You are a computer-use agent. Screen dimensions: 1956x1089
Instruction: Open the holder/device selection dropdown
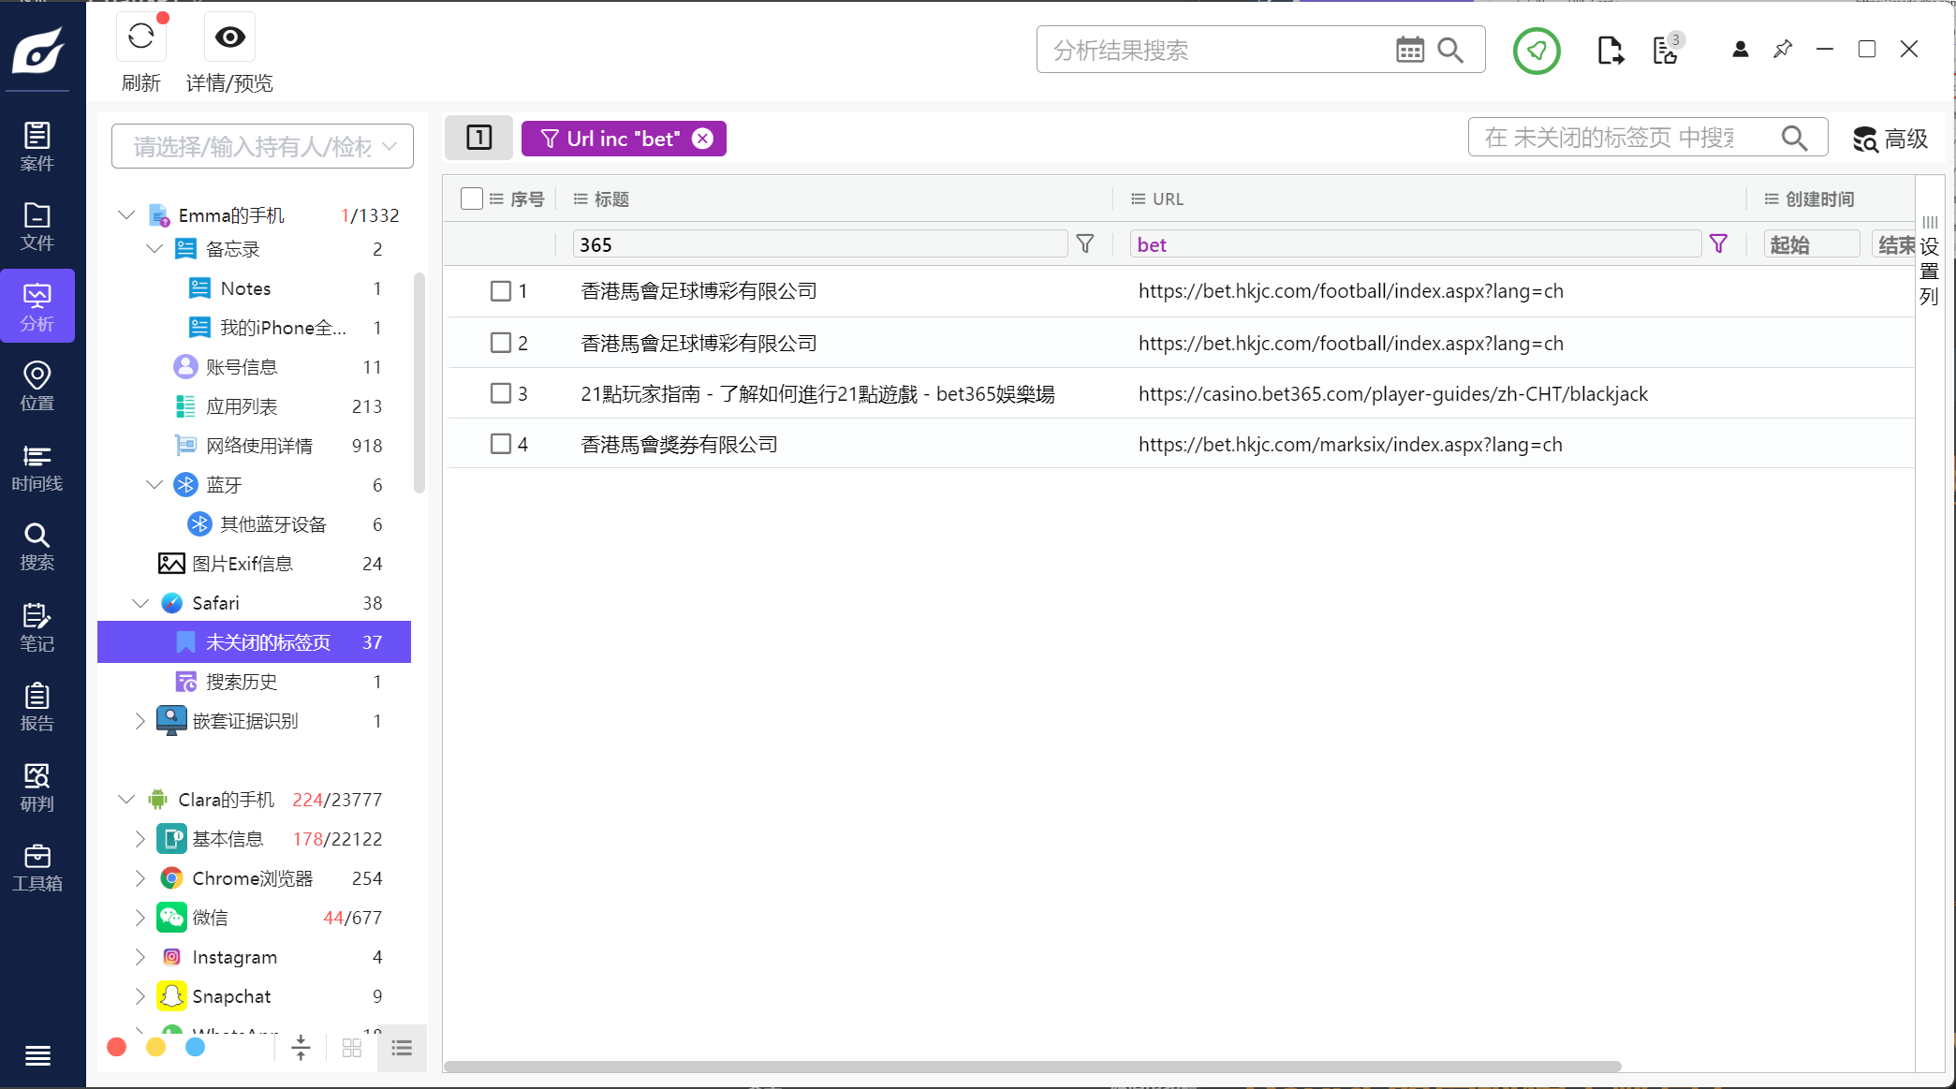click(262, 146)
